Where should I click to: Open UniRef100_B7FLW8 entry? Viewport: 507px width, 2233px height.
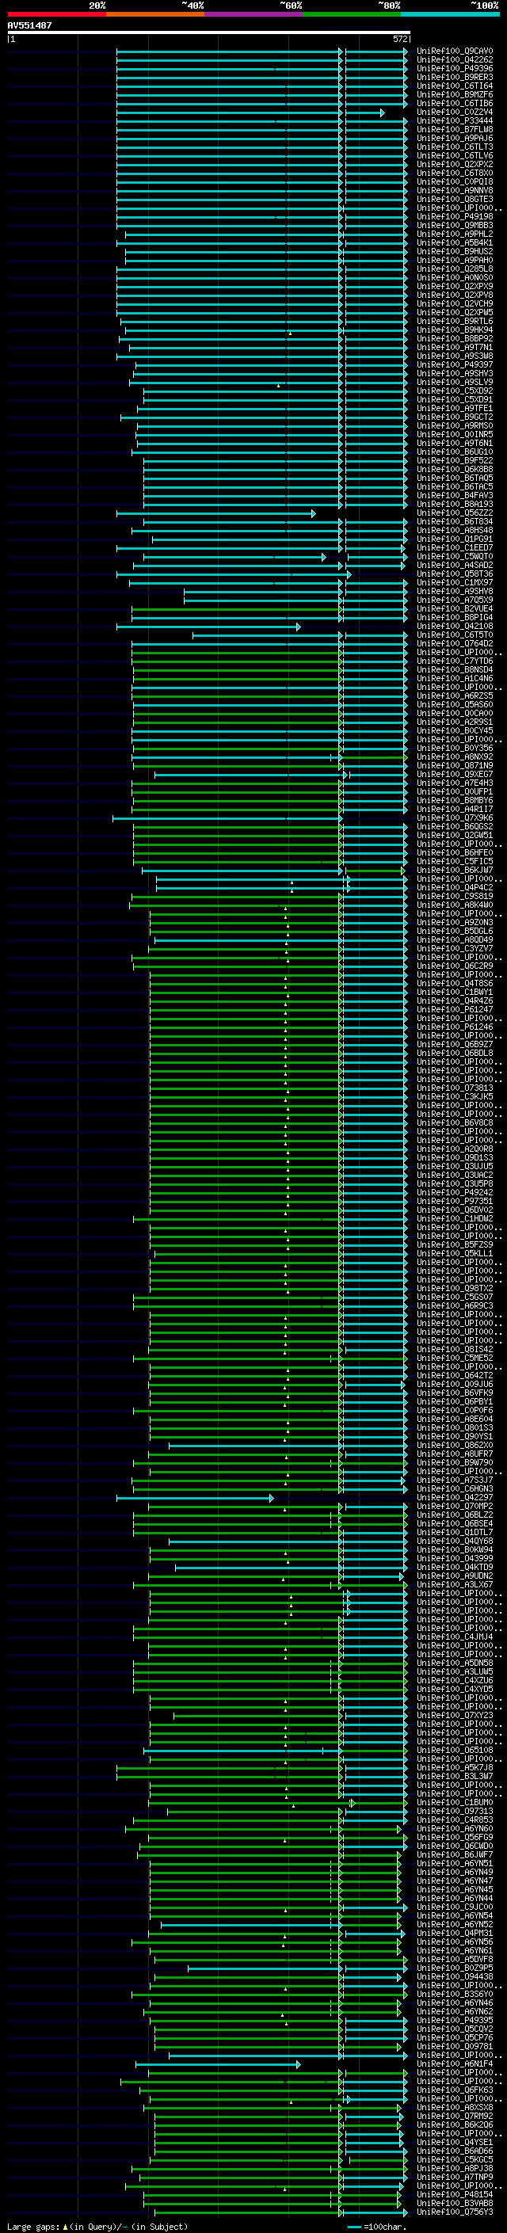click(x=455, y=129)
